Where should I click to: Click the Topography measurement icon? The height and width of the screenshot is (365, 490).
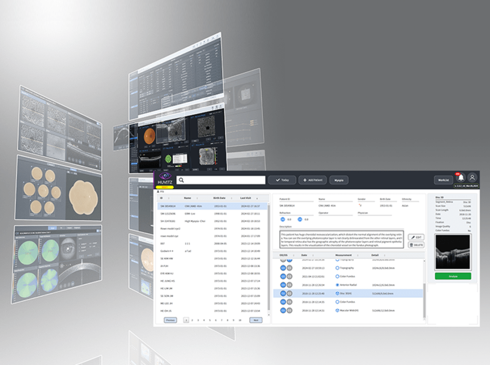[337, 268]
